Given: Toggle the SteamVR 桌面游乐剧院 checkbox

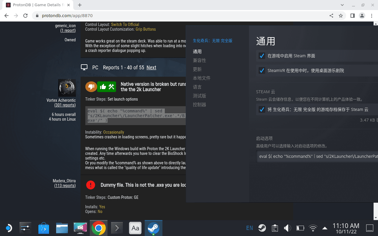Looking at the screenshot, I should [x=262, y=71].
